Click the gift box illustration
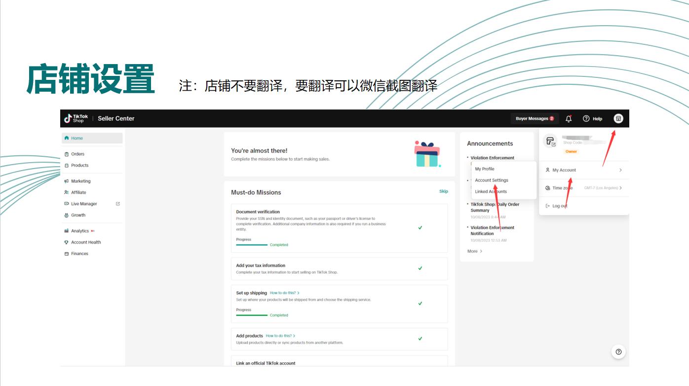689x386 pixels. click(427, 154)
